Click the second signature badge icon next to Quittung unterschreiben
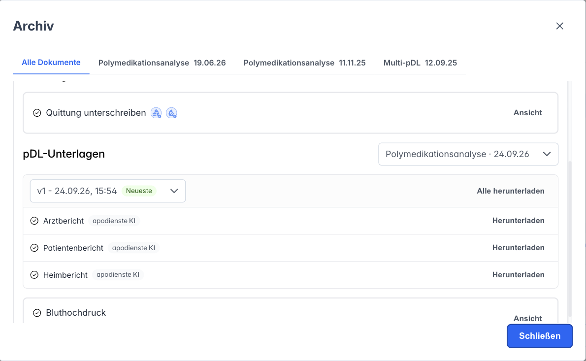The width and height of the screenshot is (586, 361). 171,113
